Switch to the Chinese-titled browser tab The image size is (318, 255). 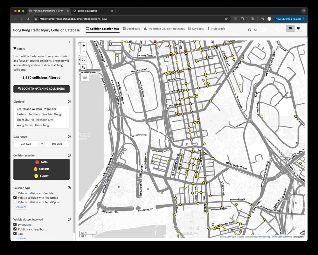point(92,11)
